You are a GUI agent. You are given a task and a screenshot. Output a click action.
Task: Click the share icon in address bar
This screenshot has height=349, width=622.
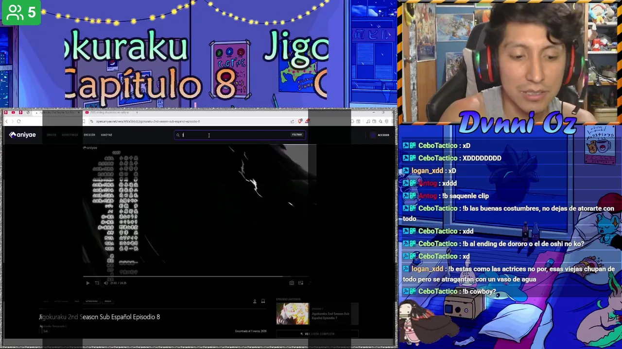tap(292, 121)
